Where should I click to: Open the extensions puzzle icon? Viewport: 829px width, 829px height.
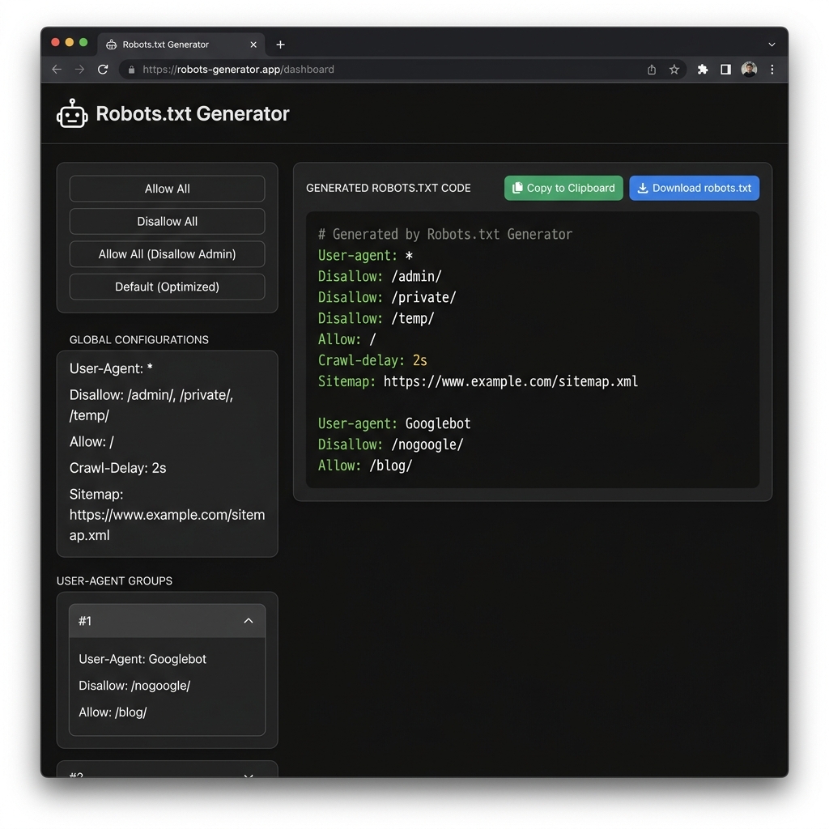[x=703, y=70]
